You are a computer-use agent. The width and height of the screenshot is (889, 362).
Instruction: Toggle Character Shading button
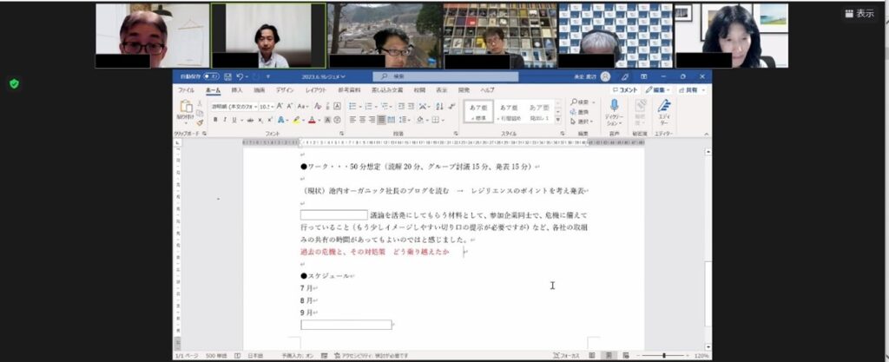pos(327,120)
